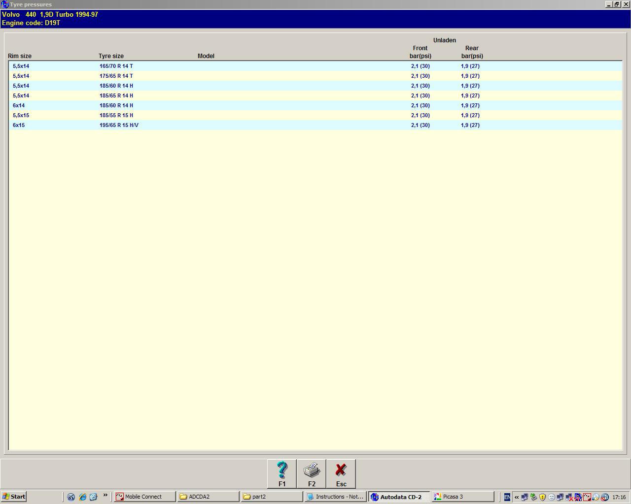This screenshot has height=504, width=631.
Task: Select the 165/70 R 14 T tyre row
Action: (315, 66)
